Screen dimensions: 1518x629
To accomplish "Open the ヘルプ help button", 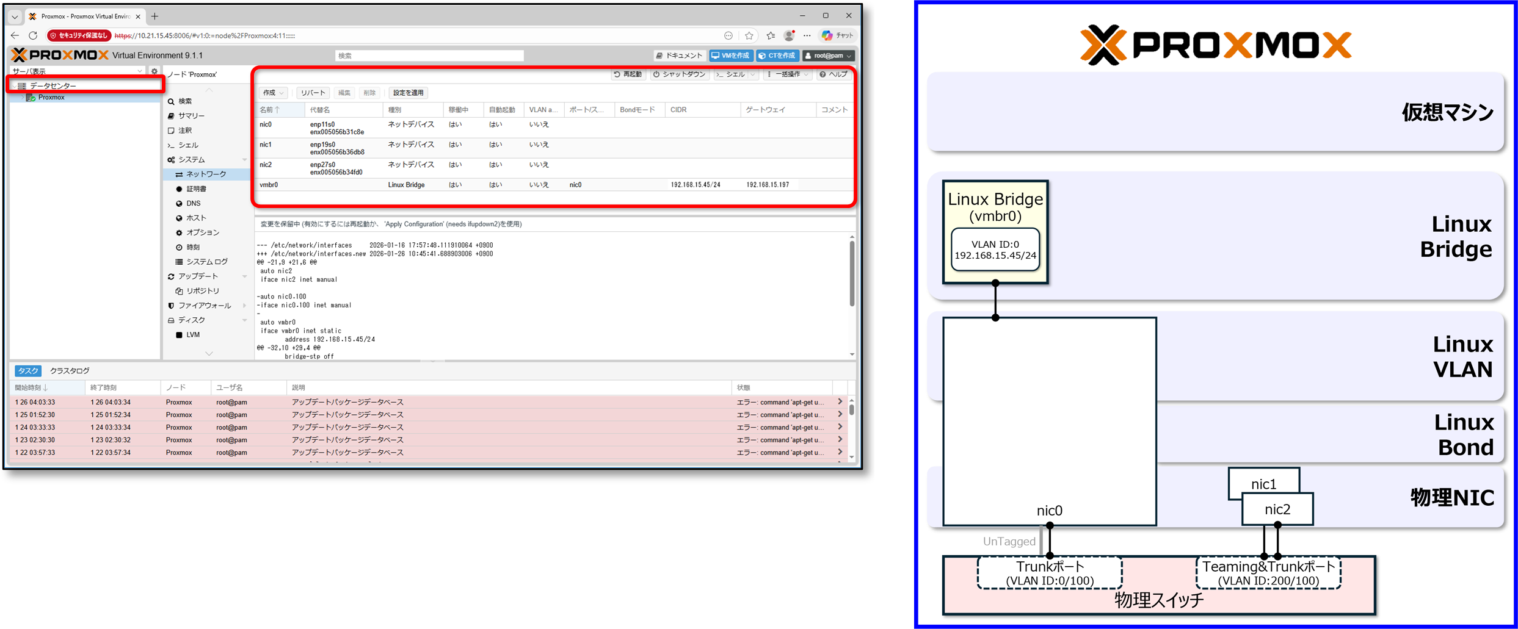I will click(x=833, y=74).
